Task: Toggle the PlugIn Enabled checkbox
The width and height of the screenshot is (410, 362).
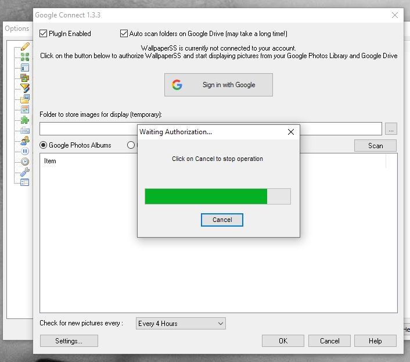Action: [x=43, y=34]
